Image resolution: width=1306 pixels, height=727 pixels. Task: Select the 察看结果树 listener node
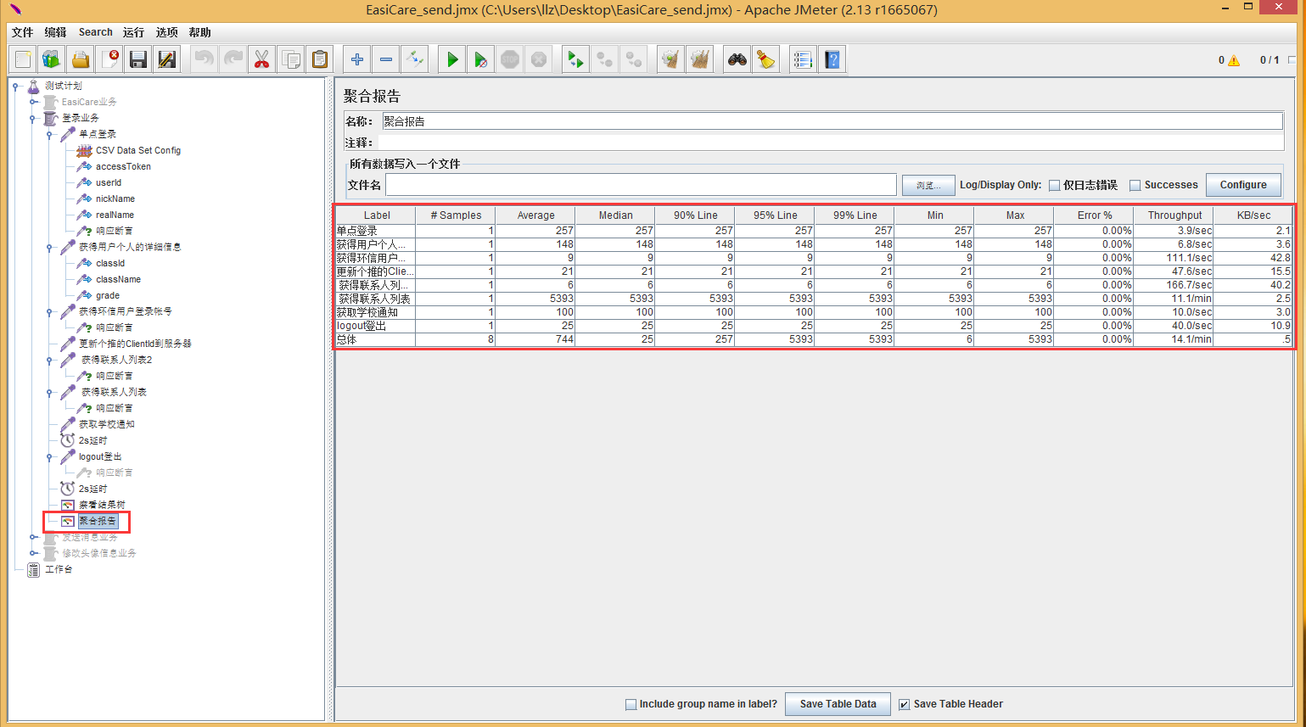[93, 505]
